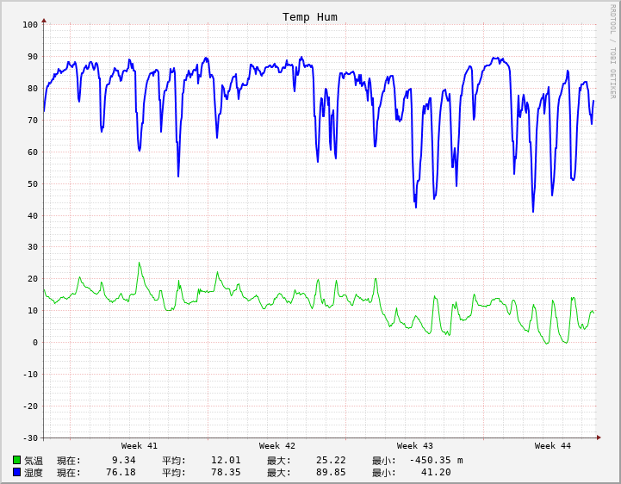Click the 湿度 legend text label
621x484 pixels.
pyautogui.click(x=34, y=472)
